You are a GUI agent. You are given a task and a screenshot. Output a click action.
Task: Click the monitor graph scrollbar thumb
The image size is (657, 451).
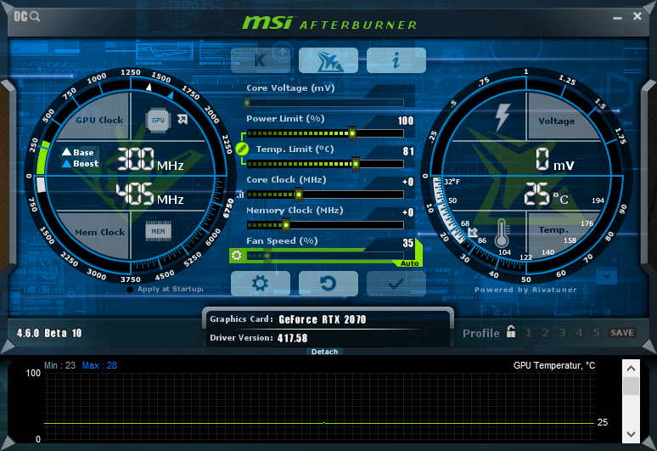[x=631, y=386]
